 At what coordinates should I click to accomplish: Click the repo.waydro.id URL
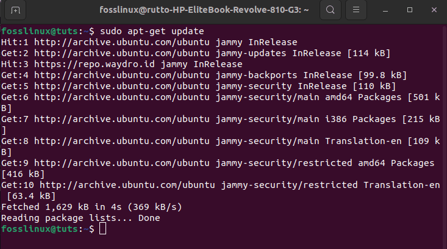coord(95,64)
